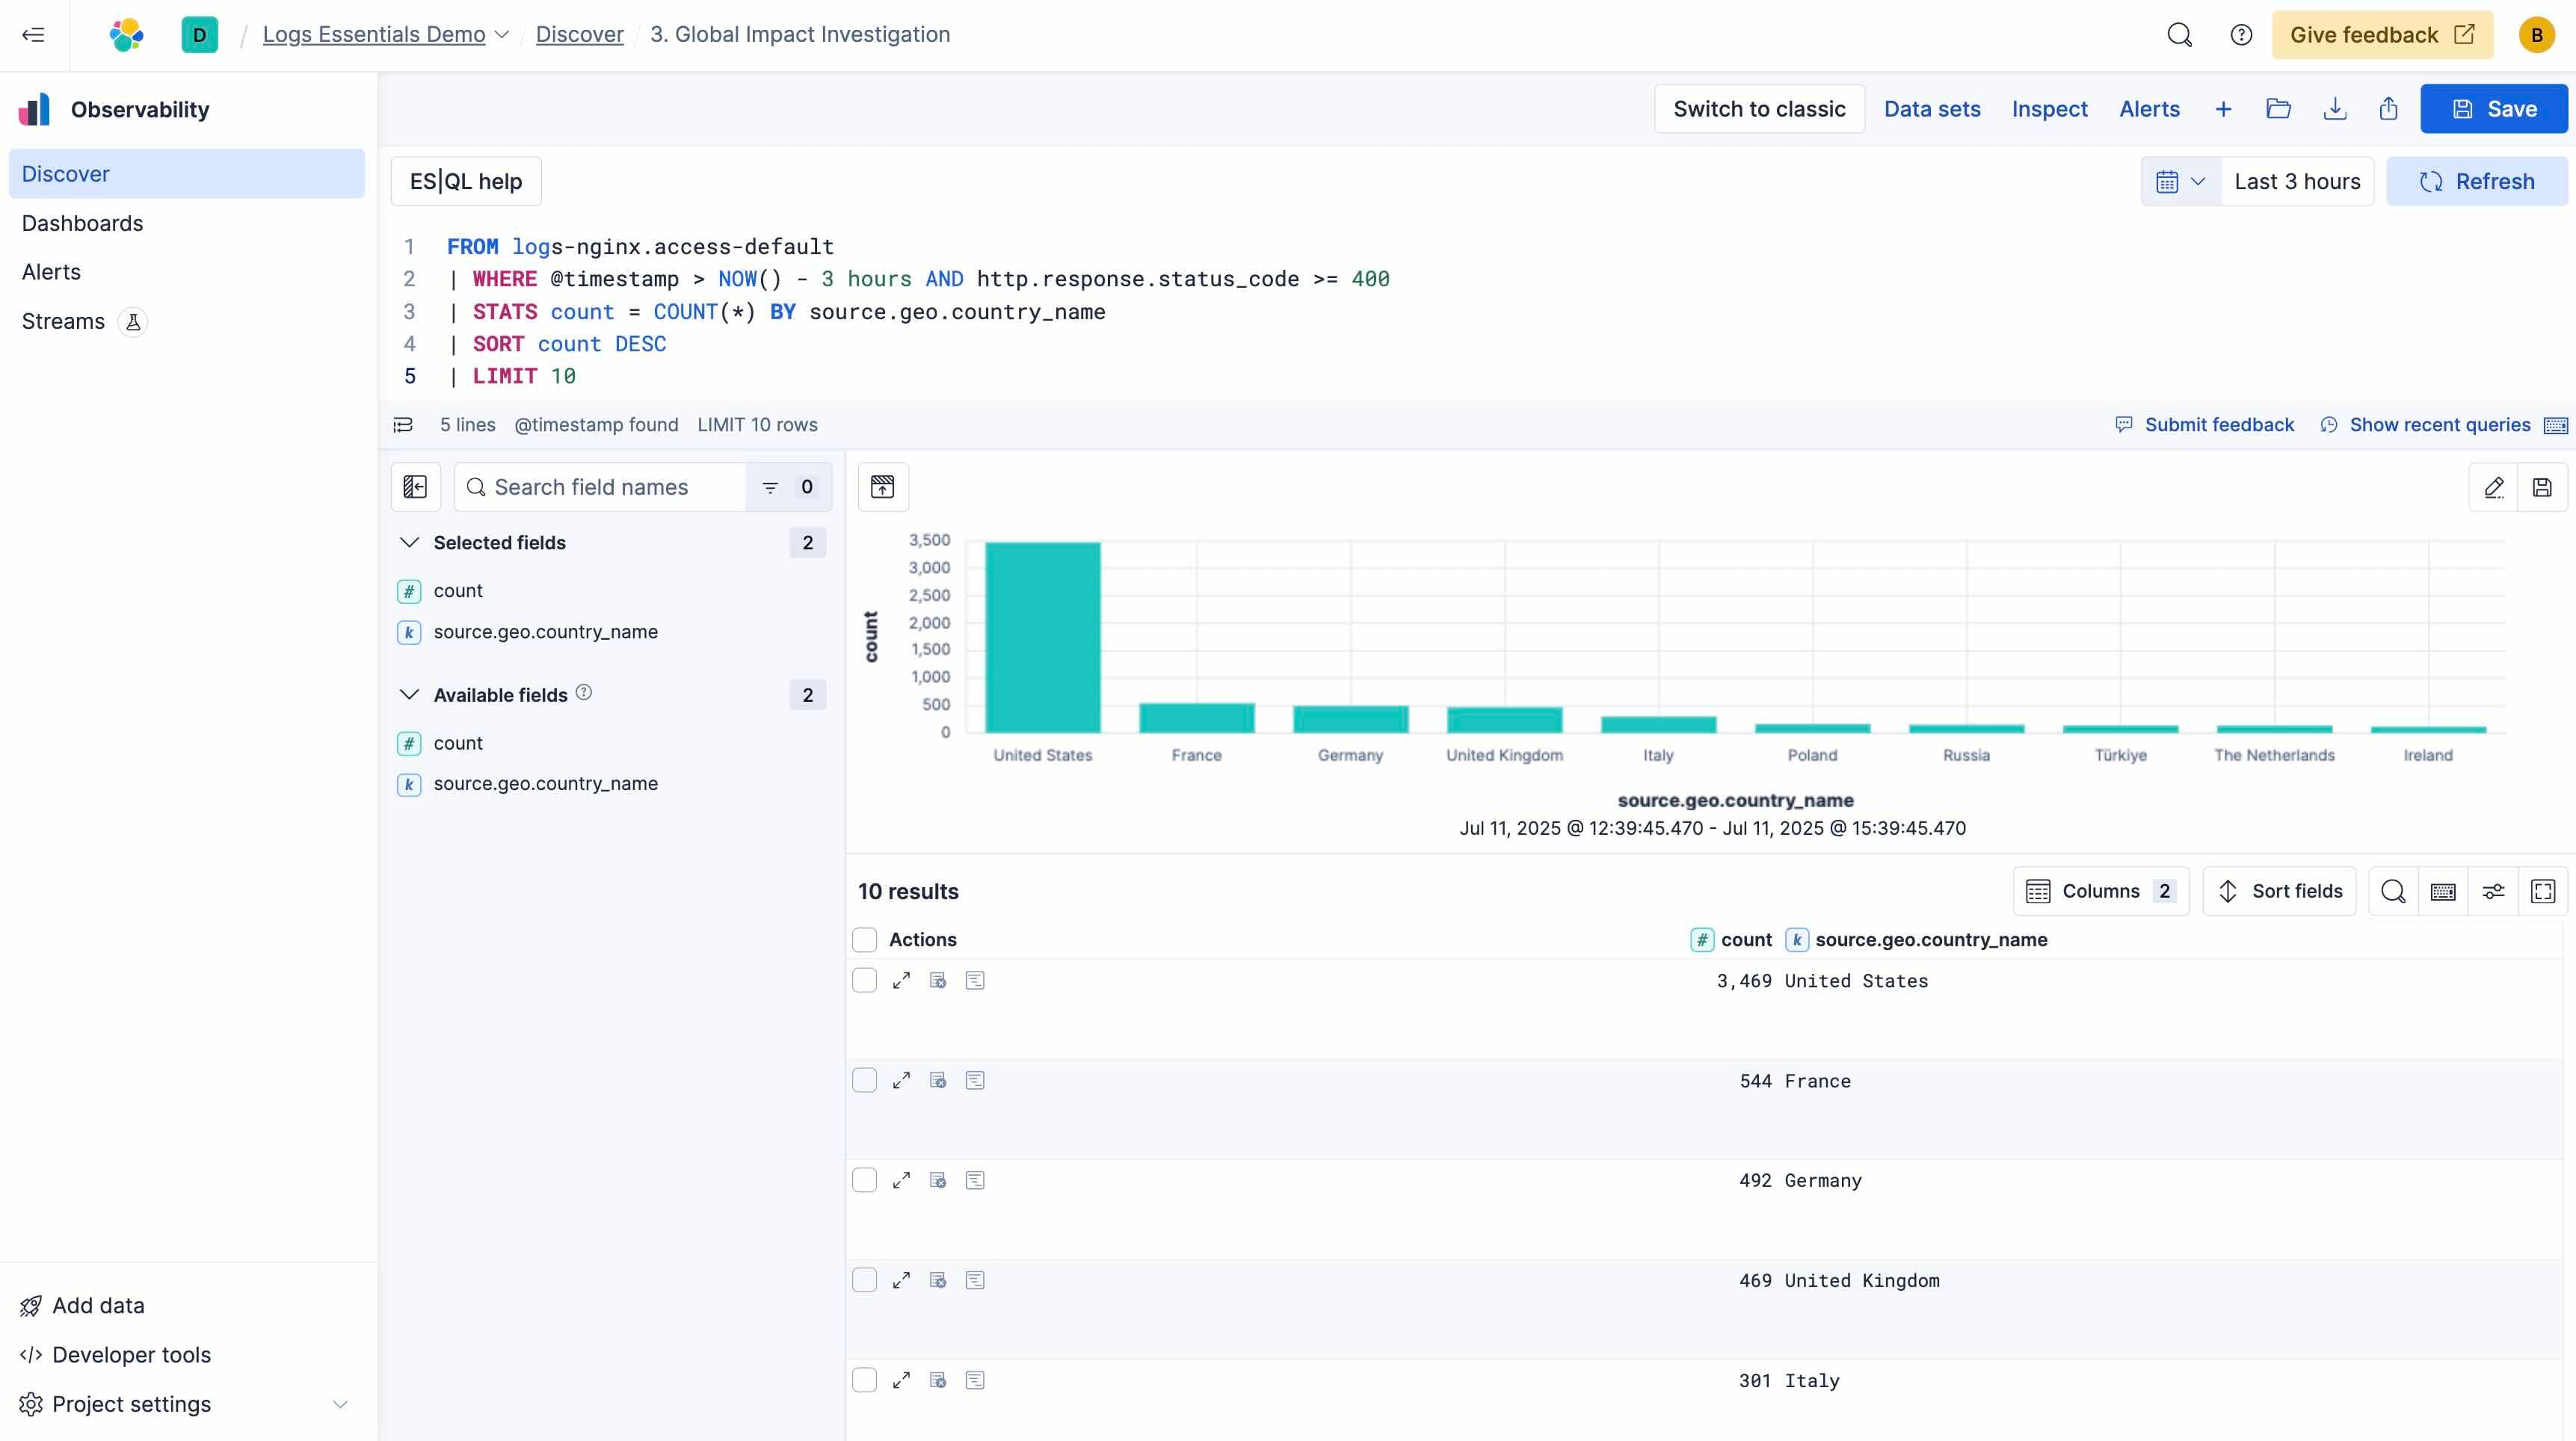Click the edit visualization pencil icon

coord(2493,487)
